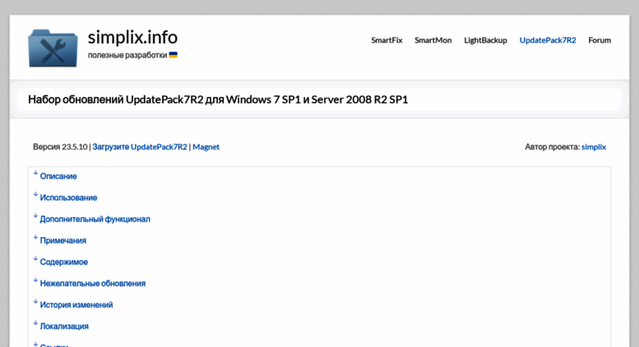The width and height of the screenshot is (639, 347).
Task: Expand Нежелательные обновления section
Action: 92,284
